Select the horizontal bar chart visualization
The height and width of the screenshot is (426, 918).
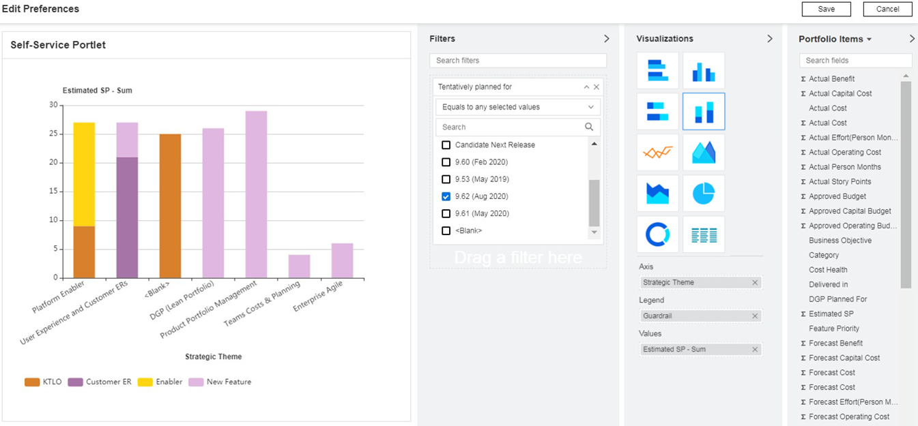pyautogui.click(x=657, y=70)
